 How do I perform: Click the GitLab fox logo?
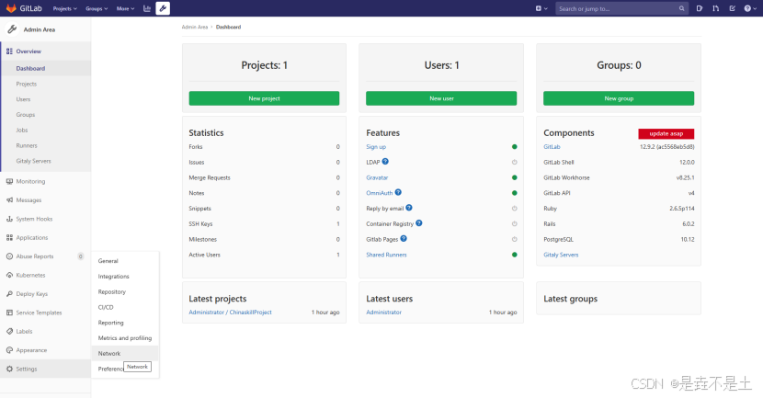tap(11, 8)
